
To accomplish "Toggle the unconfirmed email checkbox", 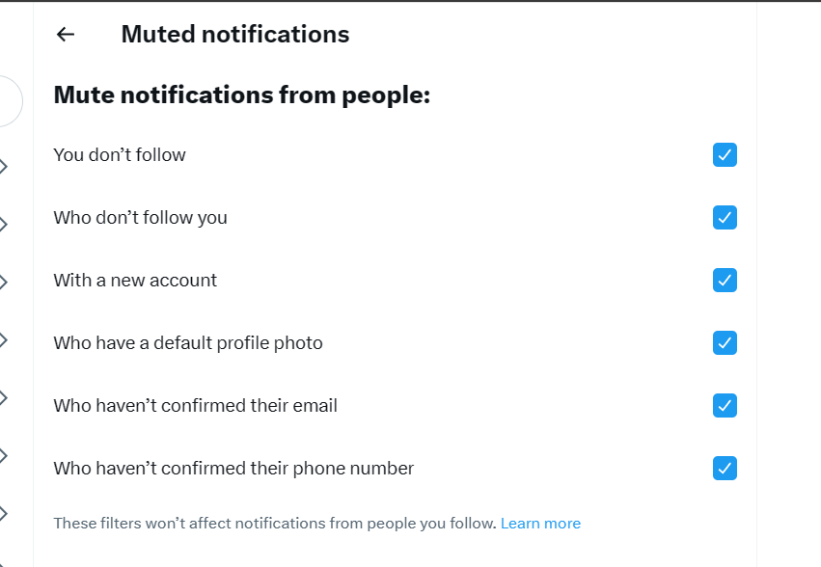I will tap(725, 406).
